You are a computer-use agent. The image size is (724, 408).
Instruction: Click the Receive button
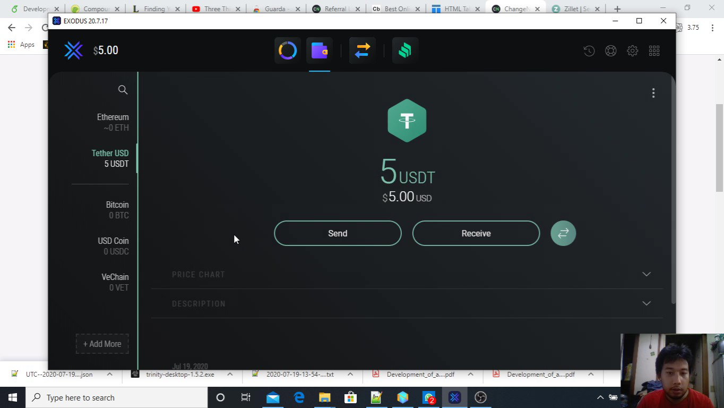point(476,233)
